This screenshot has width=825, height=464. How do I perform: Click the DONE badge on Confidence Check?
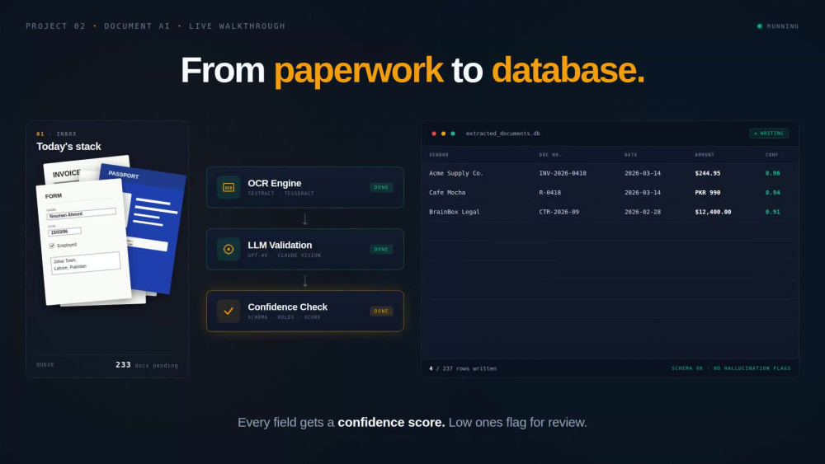tap(381, 311)
